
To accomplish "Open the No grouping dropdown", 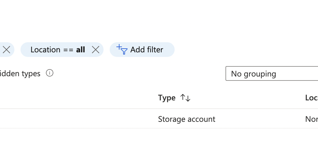I will (x=272, y=73).
